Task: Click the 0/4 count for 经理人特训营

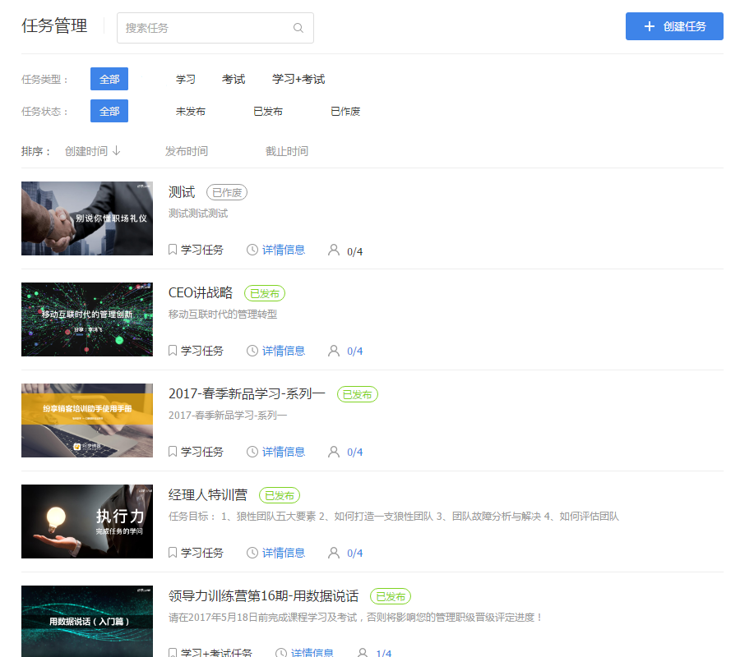Action: [x=355, y=553]
